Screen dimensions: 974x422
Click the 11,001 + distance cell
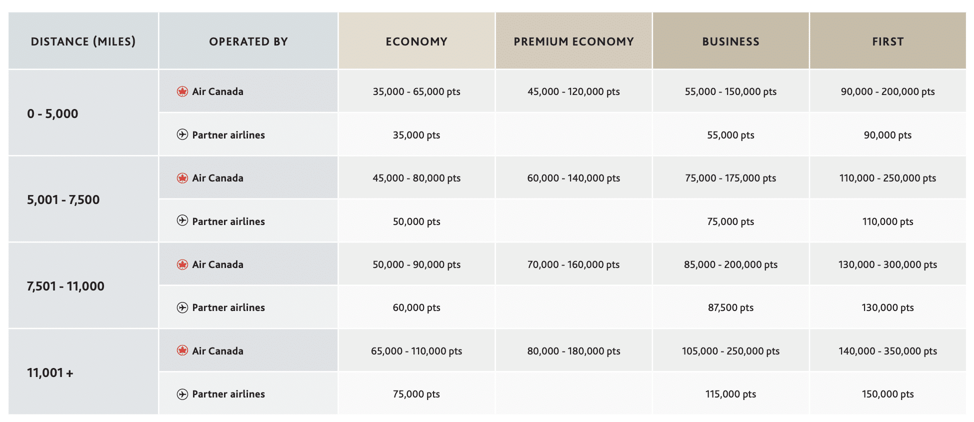click(50, 373)
